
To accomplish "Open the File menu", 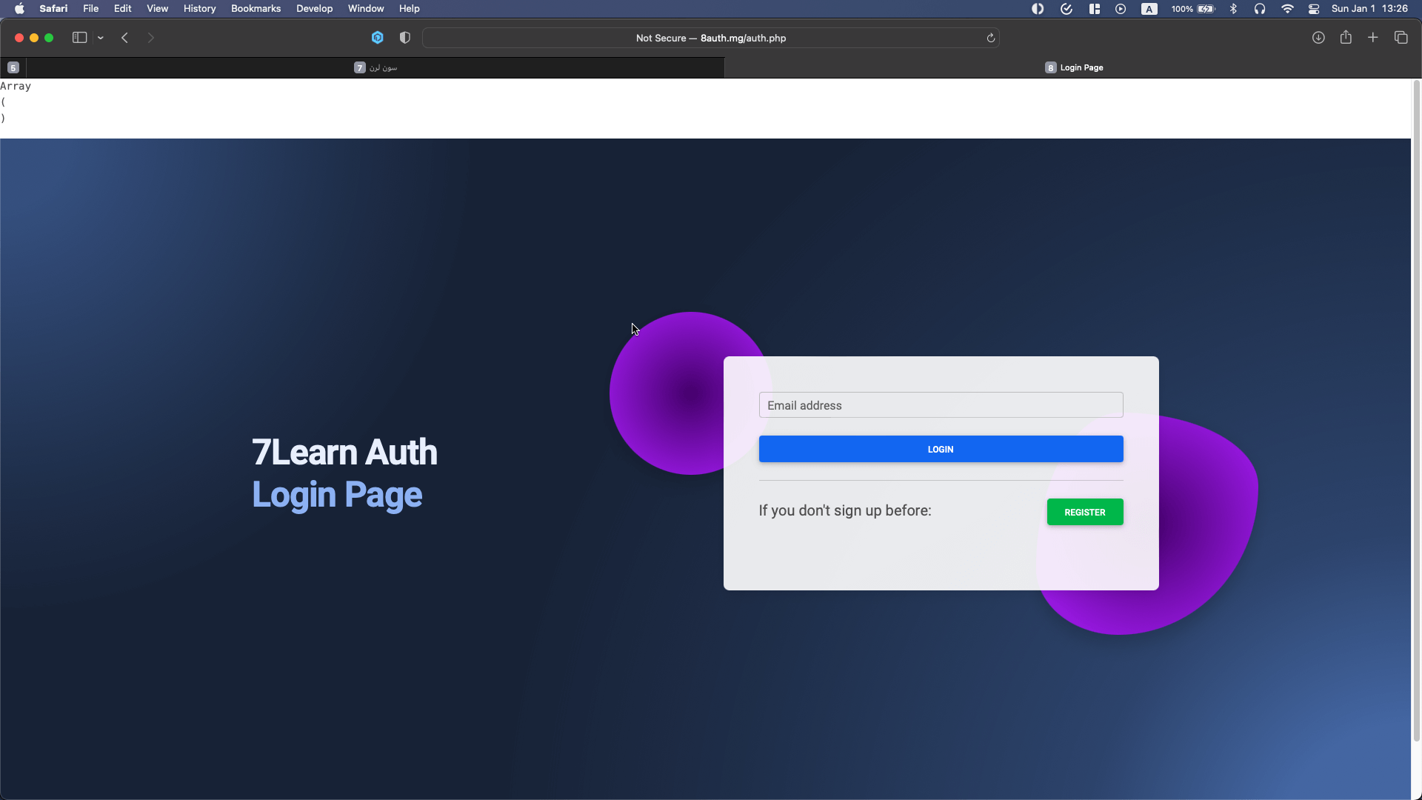I will [91, 9].
